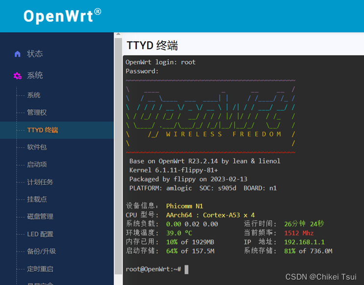Click the TTYD 终端 page heading
Screen dimensions: 364x285
152,45
